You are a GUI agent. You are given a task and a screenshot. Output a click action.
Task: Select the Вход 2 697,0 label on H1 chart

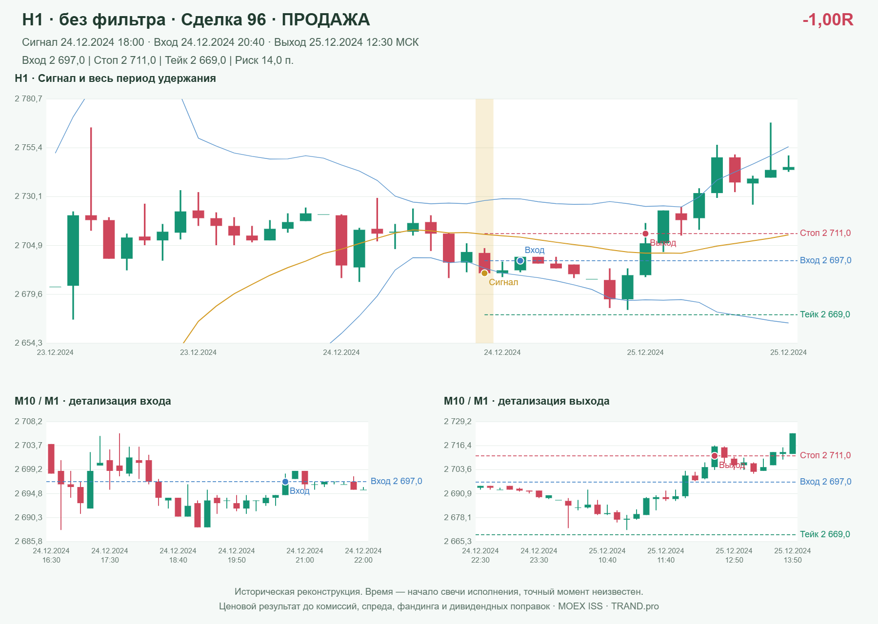(826, 260)
